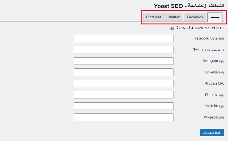Click the رابط Instagram label text

click(213, 61)
